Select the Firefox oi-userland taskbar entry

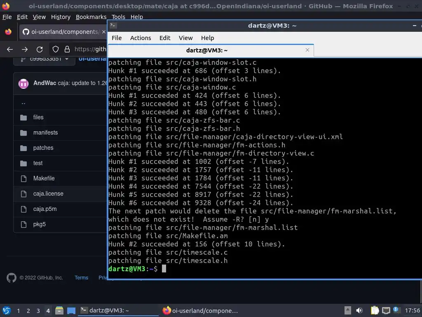(201, 310)
